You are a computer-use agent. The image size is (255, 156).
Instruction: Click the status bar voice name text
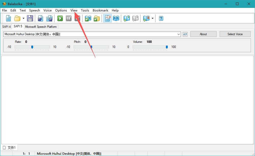pyautogui.click(x=69, y=153)
